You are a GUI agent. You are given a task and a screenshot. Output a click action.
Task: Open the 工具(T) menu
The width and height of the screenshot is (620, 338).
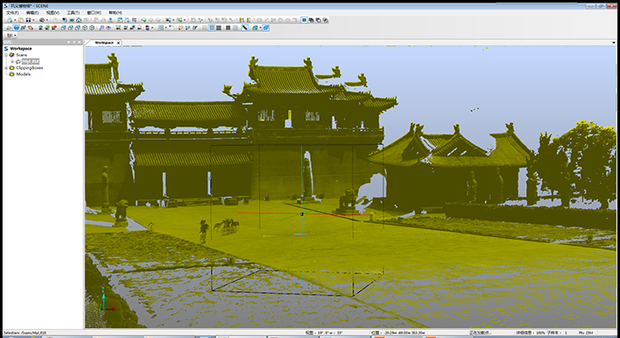(74, 12)
